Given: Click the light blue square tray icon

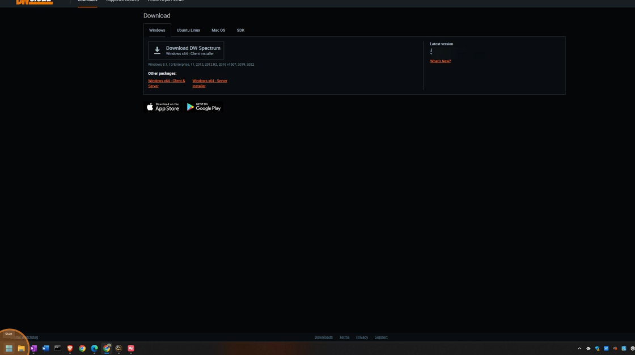Looking at the screenshot, I should pyautogui.click(x=624, y=348).
